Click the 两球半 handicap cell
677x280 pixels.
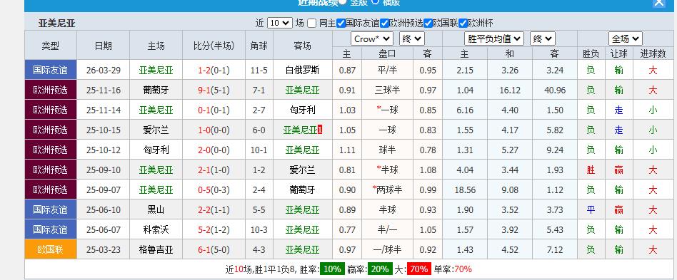(387, 190)
